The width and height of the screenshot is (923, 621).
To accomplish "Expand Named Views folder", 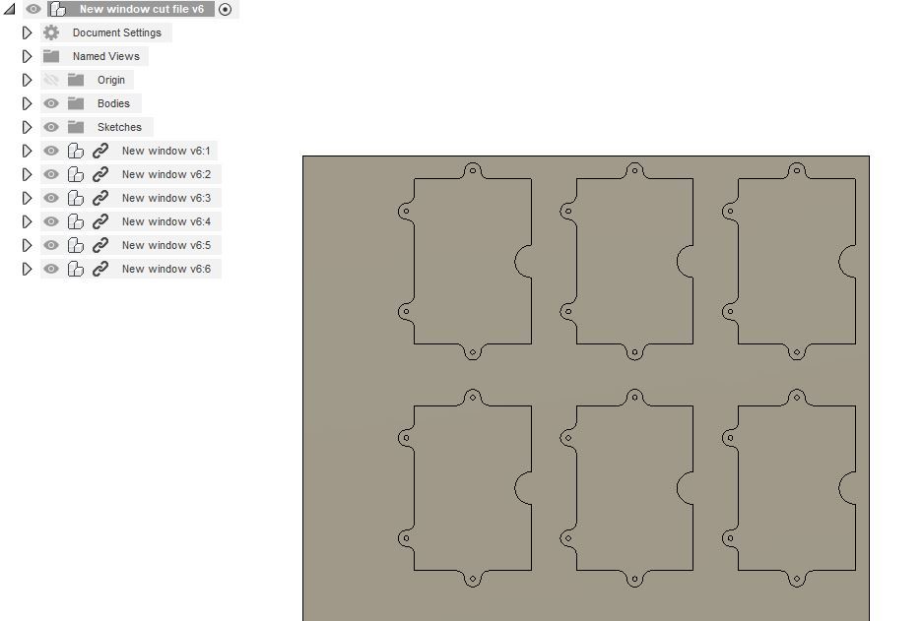I will 27,56.
